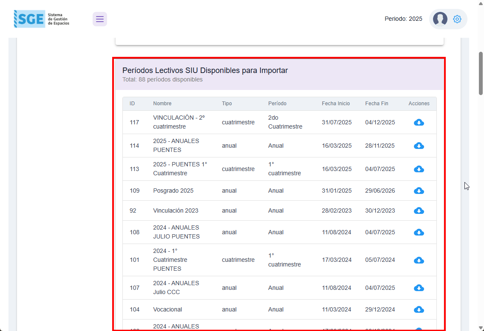Click the Periodo: 2025 label

pos(403,19)
